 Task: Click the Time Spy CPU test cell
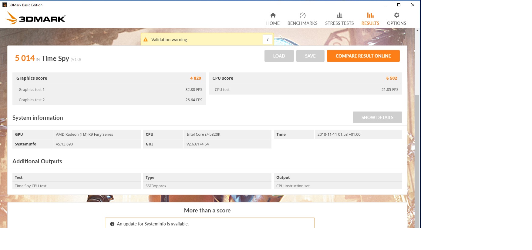76,186
